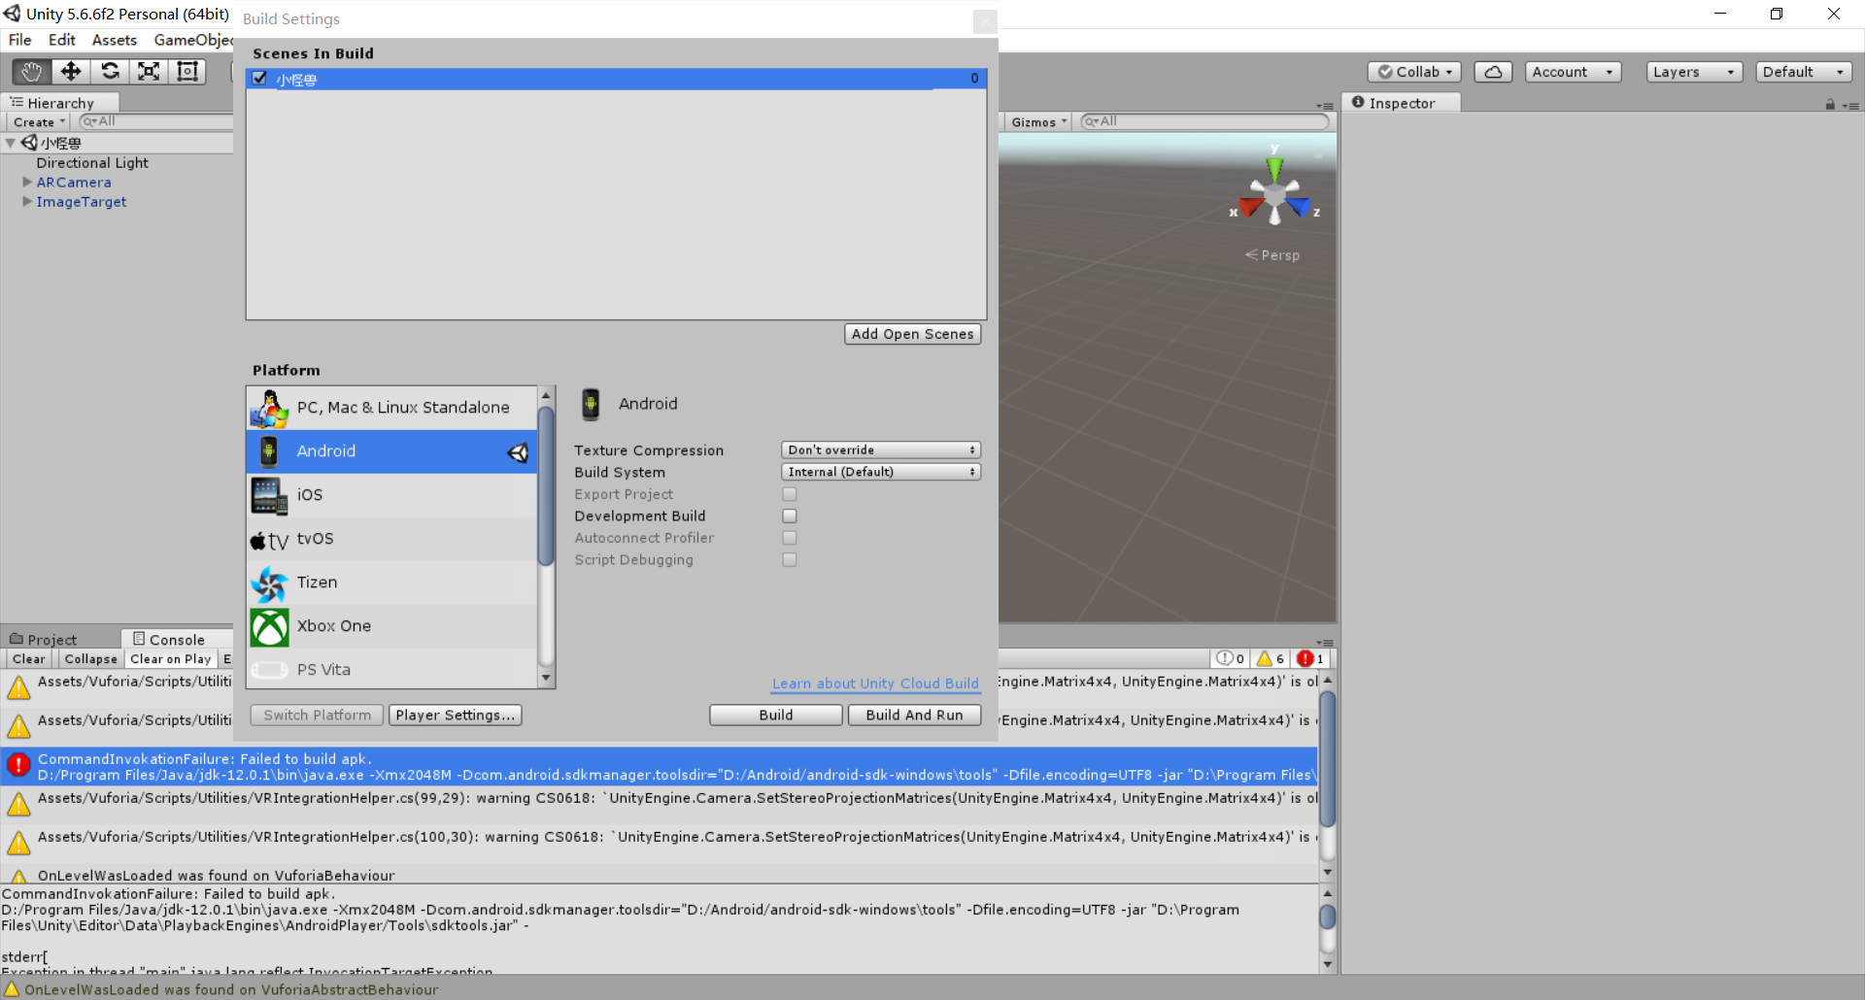Switch to the Project tab

60,639
